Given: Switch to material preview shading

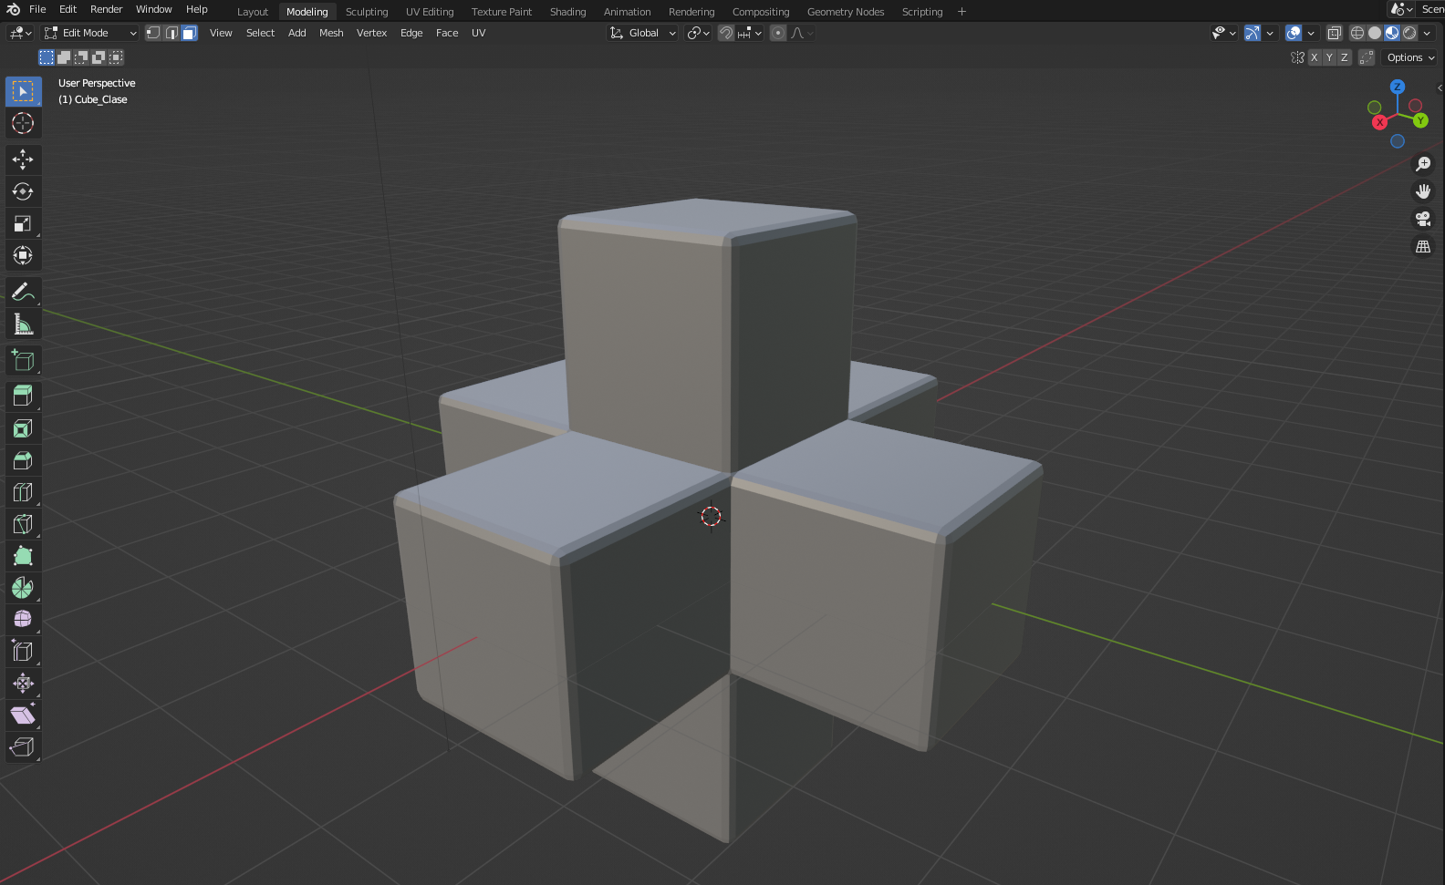Looking at the screenshot, I should coord(1392,33).
